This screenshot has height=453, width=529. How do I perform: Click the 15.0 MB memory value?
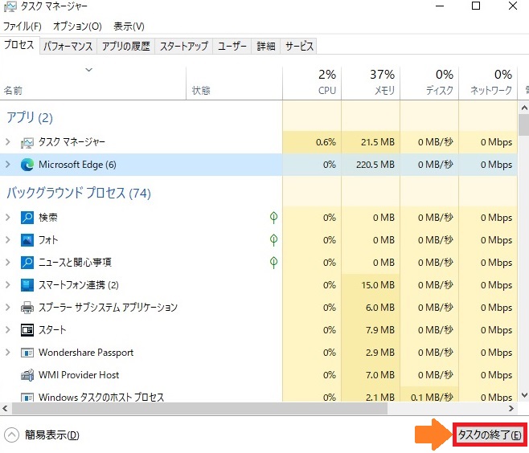pyautogui.click(x=378, y=285)
